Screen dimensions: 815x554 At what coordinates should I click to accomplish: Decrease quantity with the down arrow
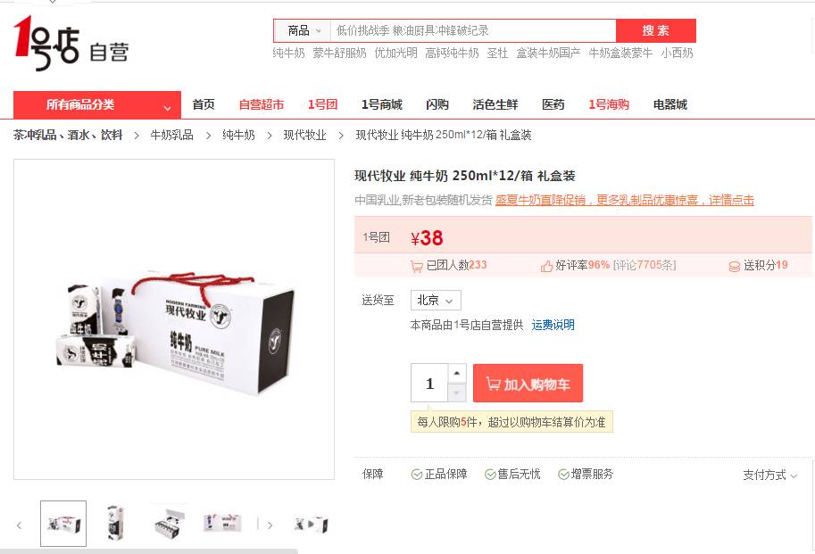point(456,393)
